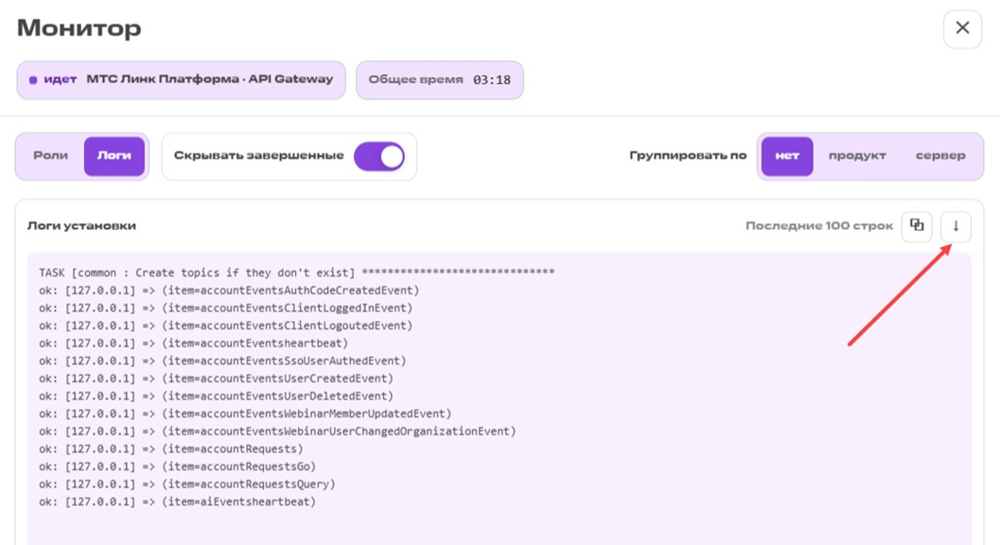The image size is (1000, 545).
Task: Click the Скрывать завершенные label text
Action: tap(259, 156)
